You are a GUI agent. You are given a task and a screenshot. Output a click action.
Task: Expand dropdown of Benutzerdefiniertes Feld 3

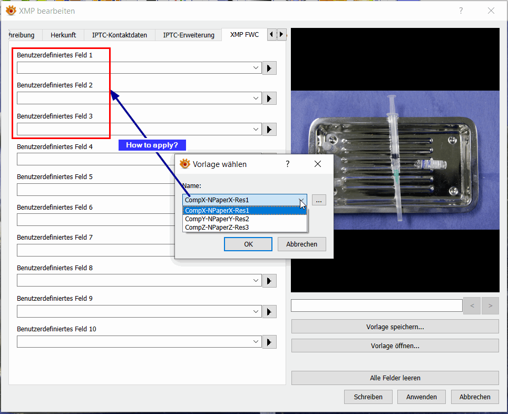tap(256, 129)
